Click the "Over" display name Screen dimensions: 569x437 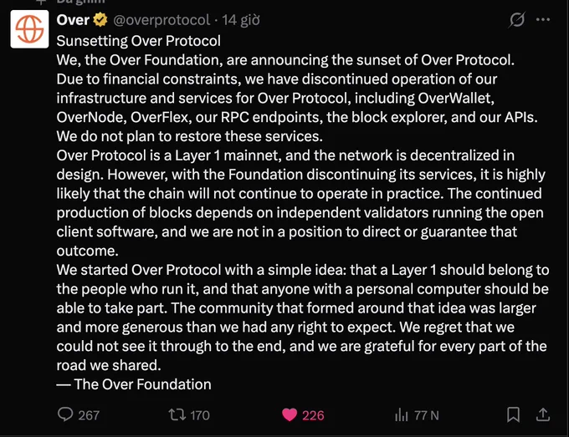pos(73,20)
